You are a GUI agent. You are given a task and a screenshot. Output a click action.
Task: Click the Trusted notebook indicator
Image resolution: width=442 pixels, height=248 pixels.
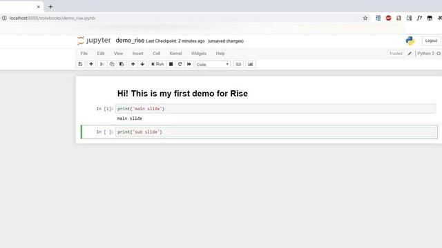click(x=396, y=54)
